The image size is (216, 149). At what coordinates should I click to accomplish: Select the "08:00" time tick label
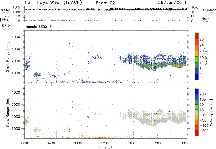pyautogui.click(x=79, y=143)
